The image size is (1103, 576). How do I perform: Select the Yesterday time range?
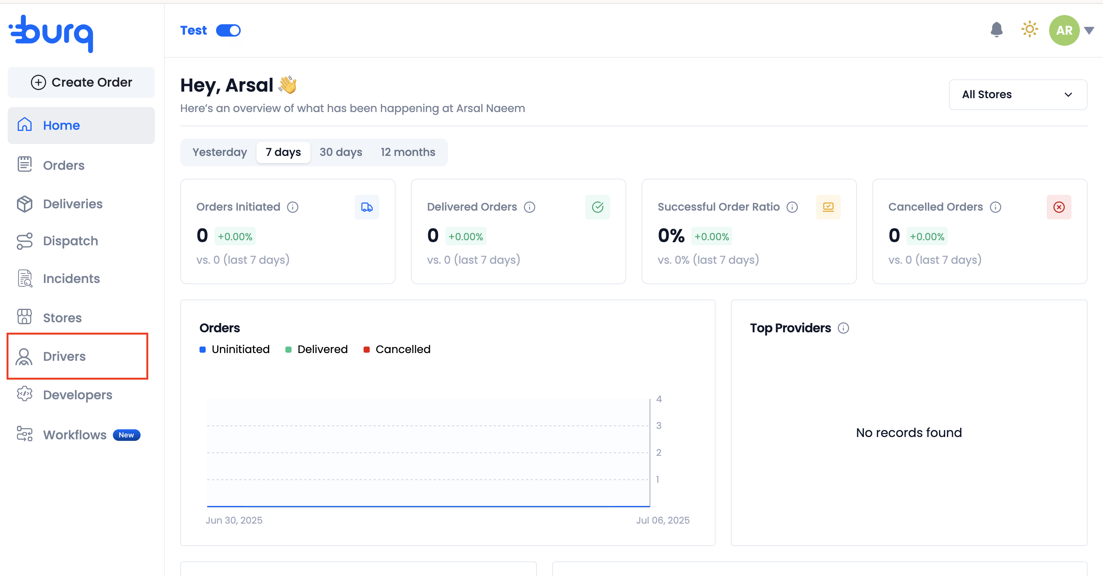(220, 152)
